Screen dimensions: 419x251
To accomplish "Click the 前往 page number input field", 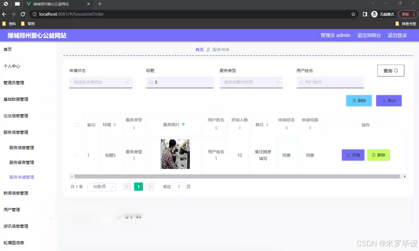I will tap(179, 187).
